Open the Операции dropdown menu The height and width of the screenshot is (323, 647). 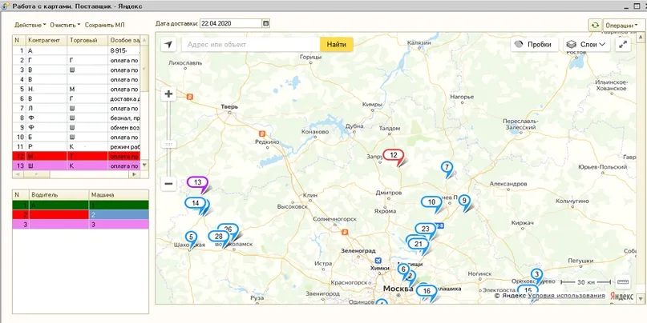624,25
